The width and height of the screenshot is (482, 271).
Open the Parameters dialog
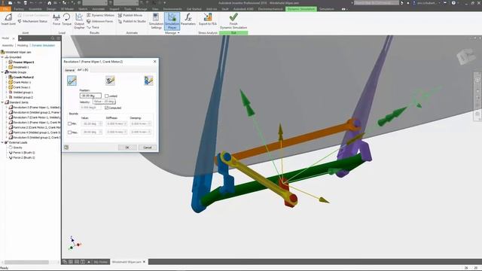click(x=188, y=20)
